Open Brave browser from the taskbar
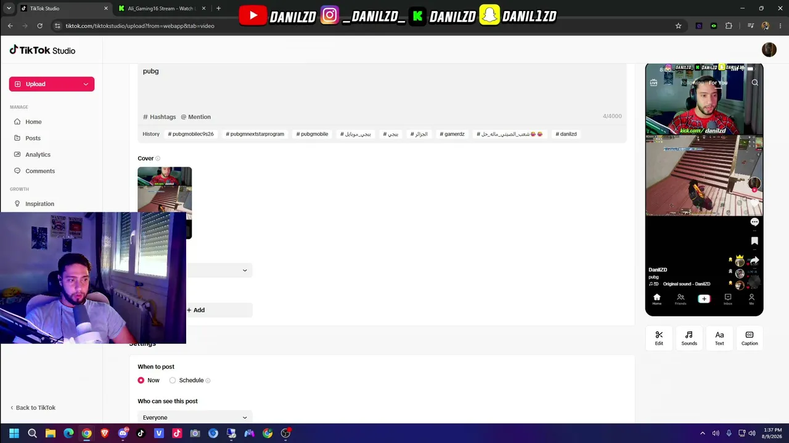Image resolution: width=789 pixels, height=443 pixels. tap(105, 433)
